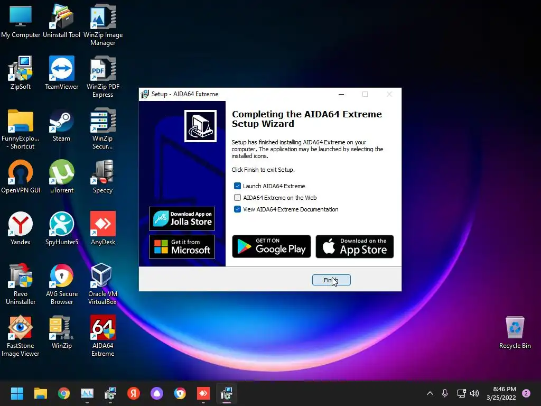The height and width of the screenshot is (406, 541).
Task: Click Finish to exit Setup
Action: click(x=331, y=280)
